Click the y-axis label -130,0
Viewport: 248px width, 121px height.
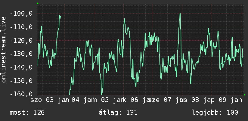pyautogui.click(x=21, y=54)
